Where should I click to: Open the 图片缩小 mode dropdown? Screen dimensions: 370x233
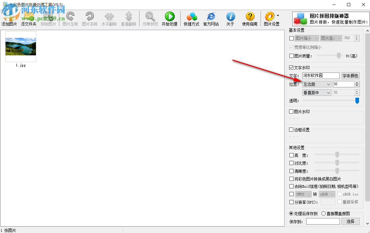tap(307, 38)
